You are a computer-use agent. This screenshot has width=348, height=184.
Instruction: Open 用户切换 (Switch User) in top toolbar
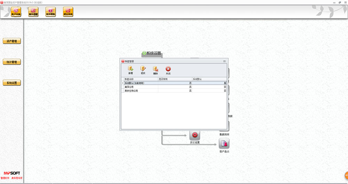(16, 12)
